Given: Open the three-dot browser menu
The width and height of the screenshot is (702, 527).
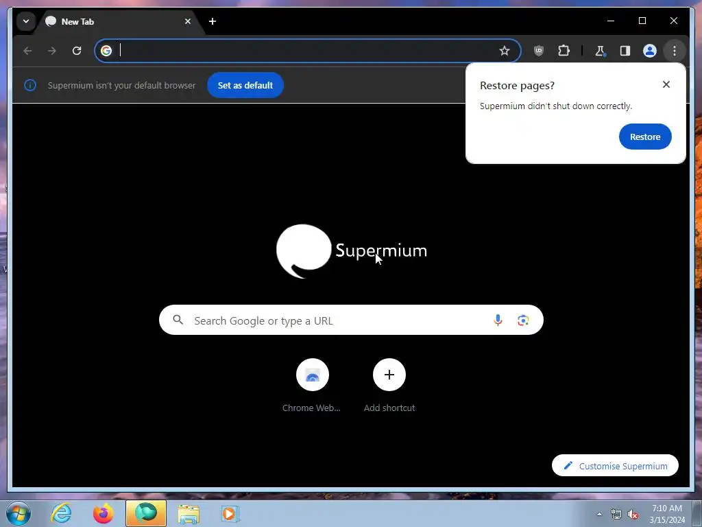Looking at the screenshot, I should [675, 51].
